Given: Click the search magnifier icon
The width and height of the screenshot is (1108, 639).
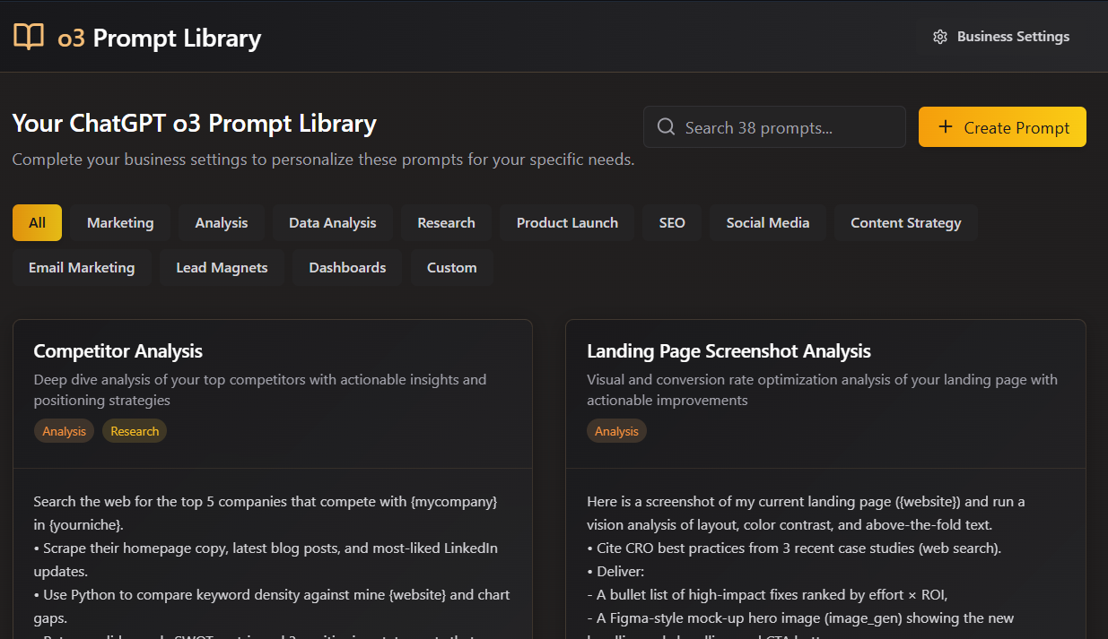Looking at the screenshot, I should (666, 127).
